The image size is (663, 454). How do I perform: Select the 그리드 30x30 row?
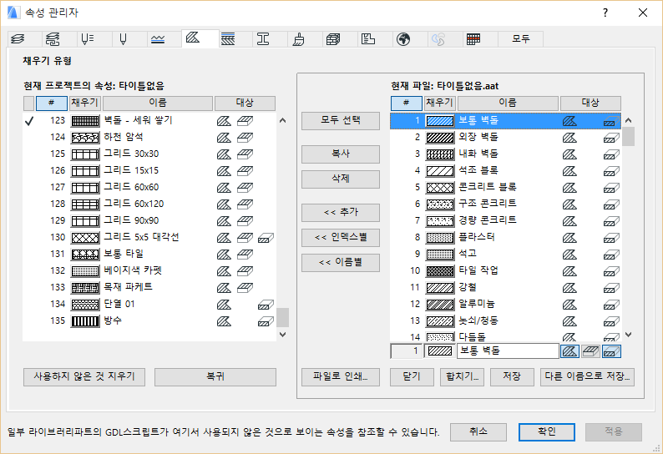(x=149, y=154)
